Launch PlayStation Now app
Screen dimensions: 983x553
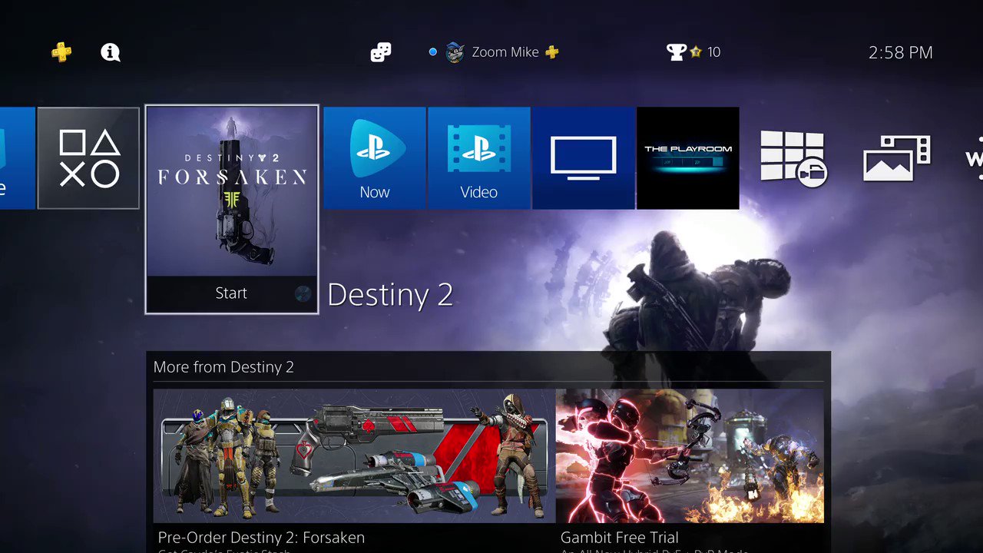click(x=375, y=158)
